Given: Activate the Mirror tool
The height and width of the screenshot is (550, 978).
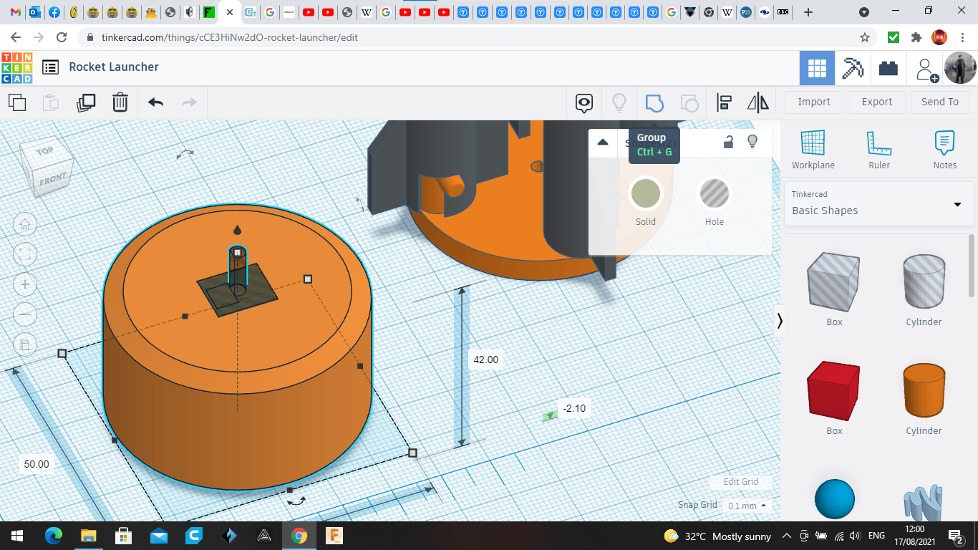Looking at the screenshot, I should click(x=757, y=103).
